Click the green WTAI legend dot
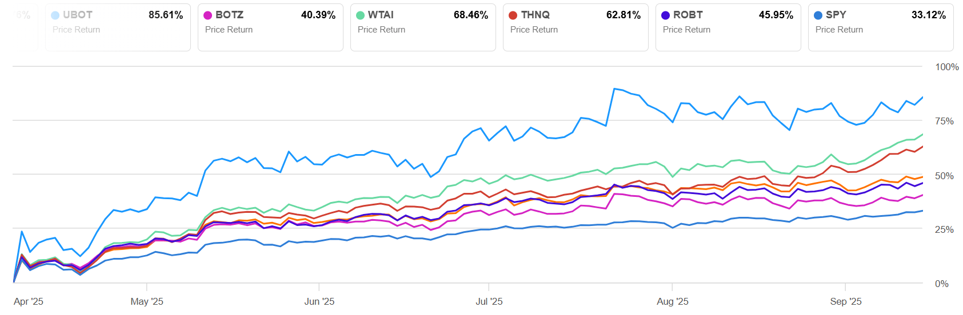The width and height of the screenshot is (963, 315). (361, 15)
